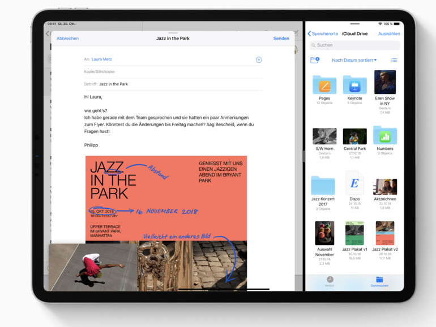This screenshot has height=327, width=436.
Task: Open Ellen Show in NY thumbnail
Action: (385, 82)
